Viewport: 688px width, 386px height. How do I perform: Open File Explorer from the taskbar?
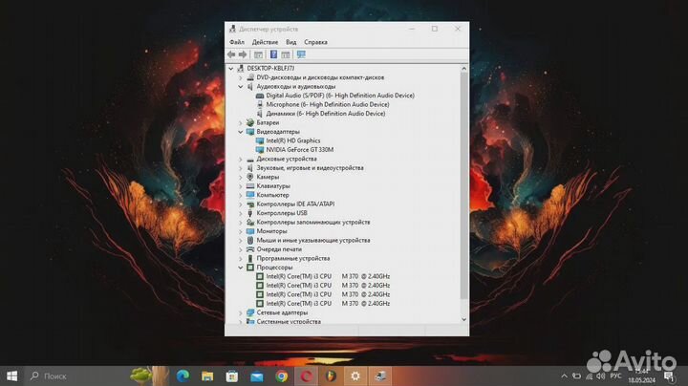(207, 375)
